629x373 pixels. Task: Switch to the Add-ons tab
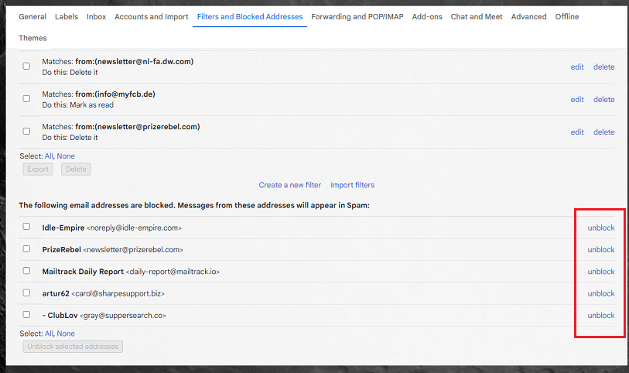(427, 17)
